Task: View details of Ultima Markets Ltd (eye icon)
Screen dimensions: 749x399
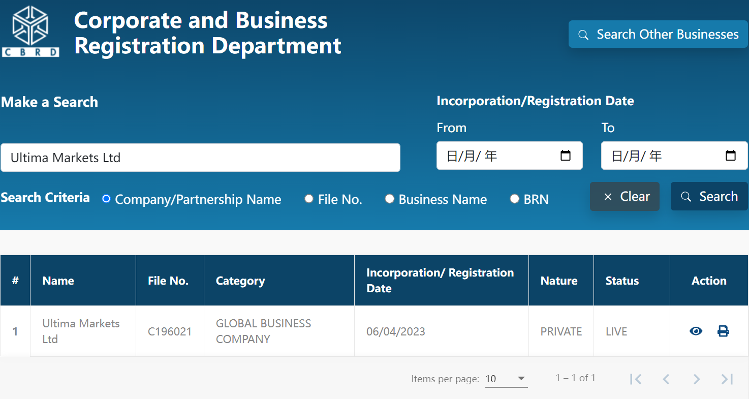Action: coord(696,331)
